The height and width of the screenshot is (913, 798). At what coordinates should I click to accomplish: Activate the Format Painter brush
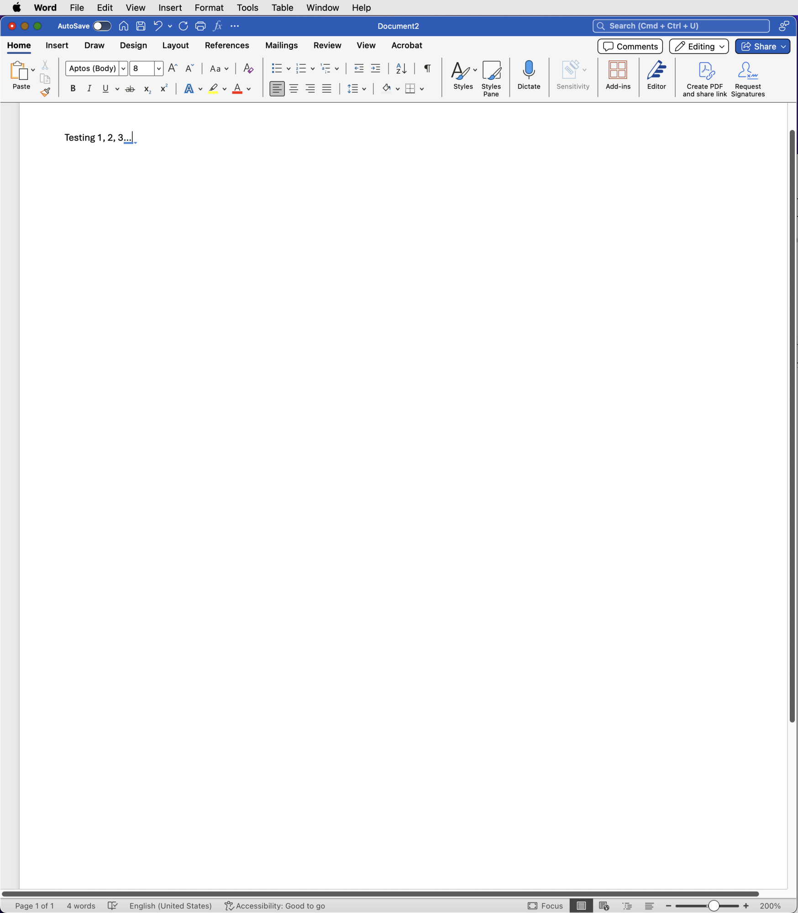45,92
